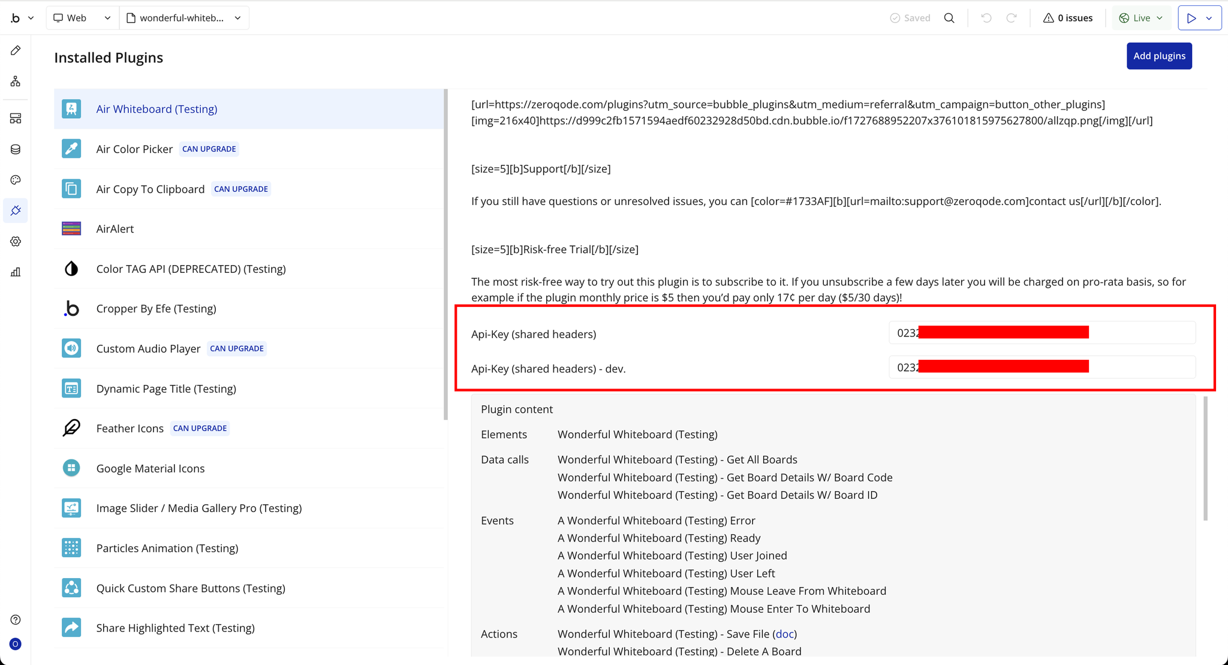Select the Feather Icons plugin
Viewport: 1228px width, 665px height.
tap(130, 429)
